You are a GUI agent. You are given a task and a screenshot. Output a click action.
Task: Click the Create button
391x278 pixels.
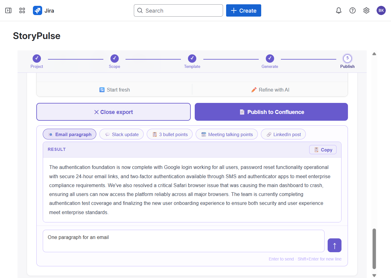244,10
